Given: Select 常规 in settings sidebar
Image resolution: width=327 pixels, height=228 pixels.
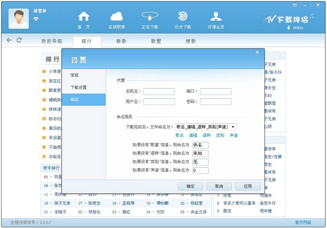Looking at the screenshot, I should click(x=74, y=74).
